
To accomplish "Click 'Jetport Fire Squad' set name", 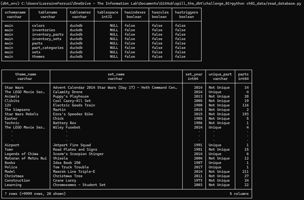I will click(x=72, y=145).
